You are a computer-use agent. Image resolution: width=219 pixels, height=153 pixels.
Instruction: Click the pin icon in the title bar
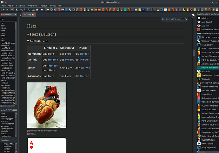6,2
